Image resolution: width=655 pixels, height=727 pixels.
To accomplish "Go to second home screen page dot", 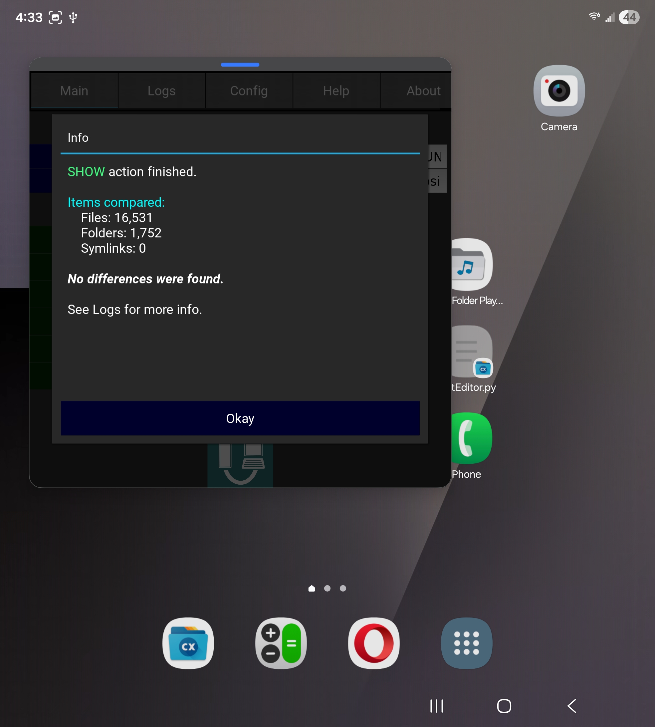I will (327, 589).
